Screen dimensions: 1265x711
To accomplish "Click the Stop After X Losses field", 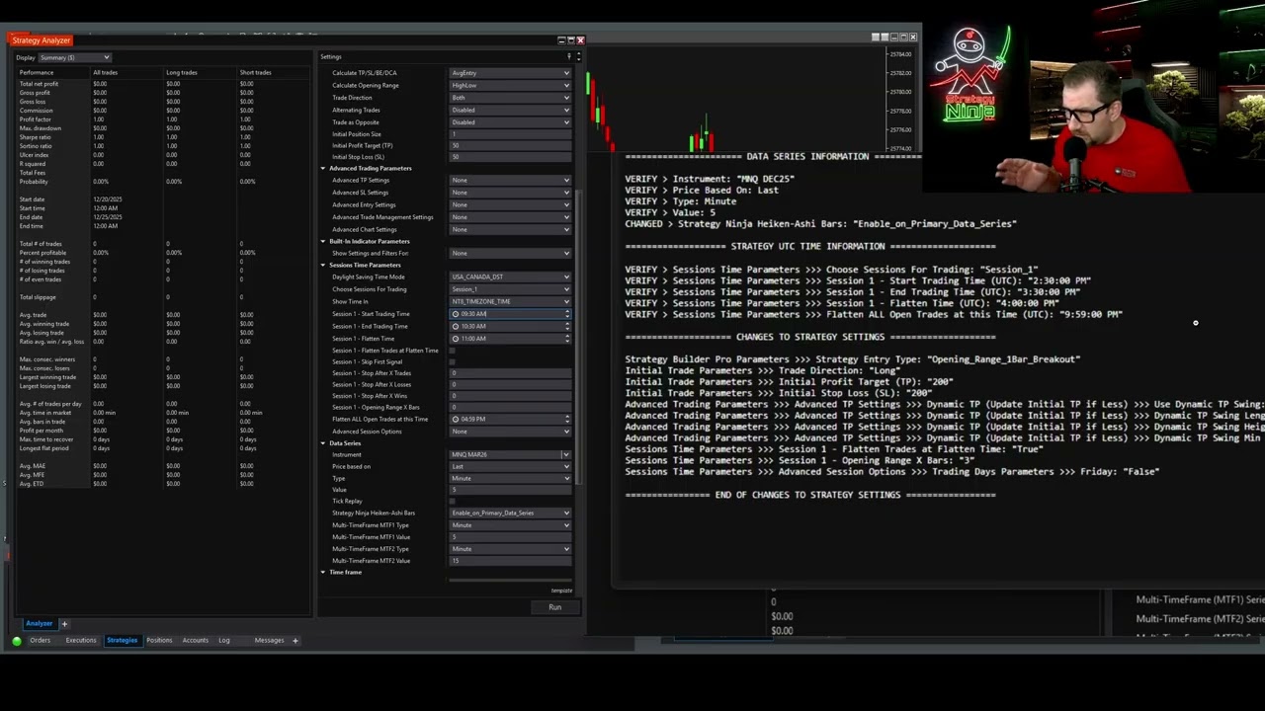I will coord(510,384).
